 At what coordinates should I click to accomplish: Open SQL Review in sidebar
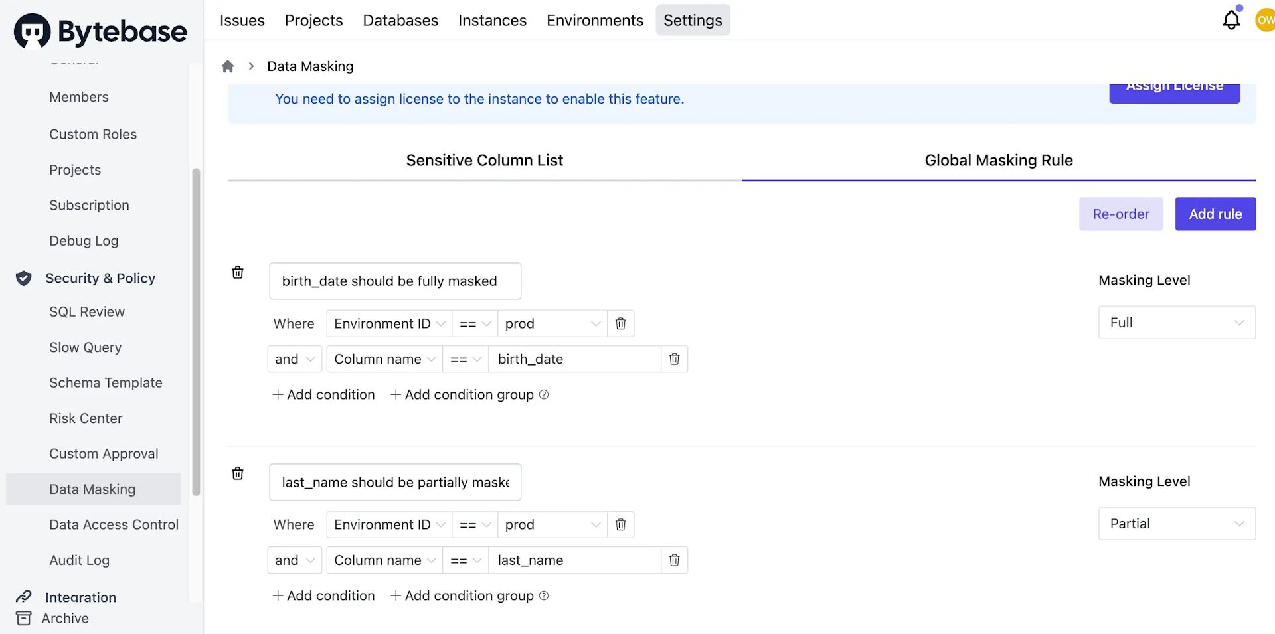(x=87, y=312)
